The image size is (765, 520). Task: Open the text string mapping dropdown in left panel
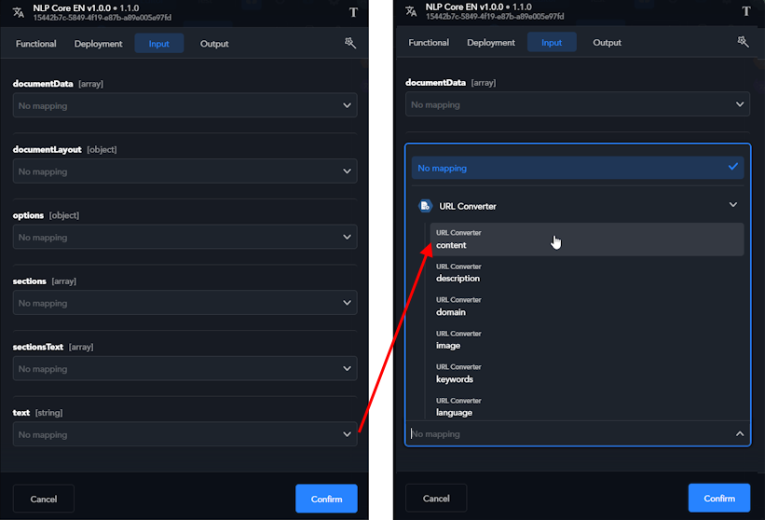[x=184, y=434]
